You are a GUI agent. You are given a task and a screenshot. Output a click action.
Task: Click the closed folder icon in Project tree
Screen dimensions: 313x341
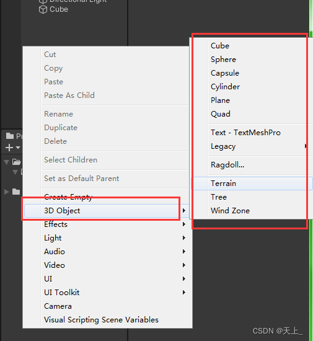pyautogui.click(x=16, y=192)
